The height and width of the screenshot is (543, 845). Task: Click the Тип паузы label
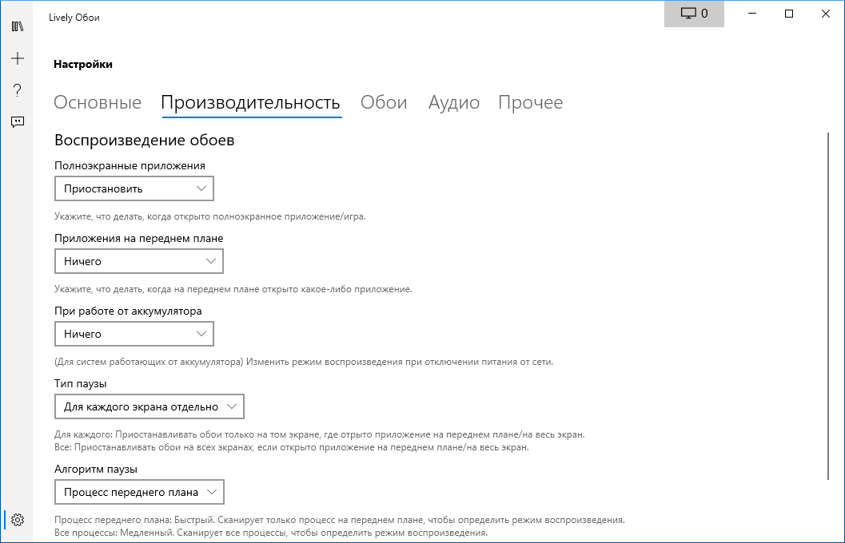coord(80,384)
